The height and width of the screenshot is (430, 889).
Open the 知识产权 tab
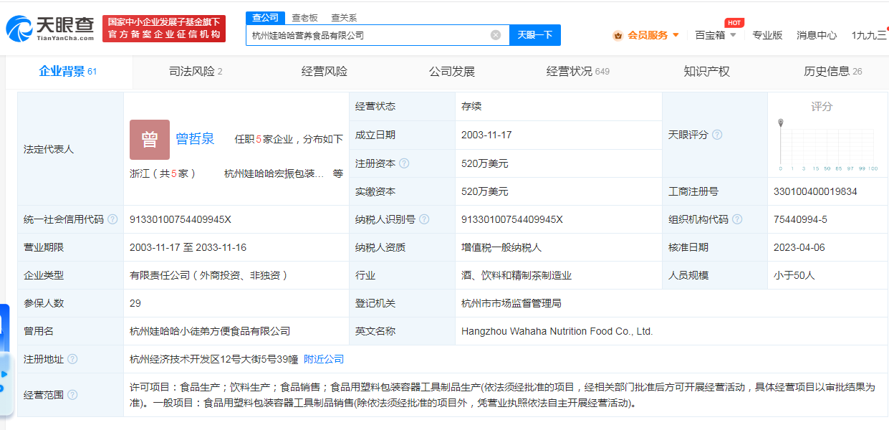706,72
